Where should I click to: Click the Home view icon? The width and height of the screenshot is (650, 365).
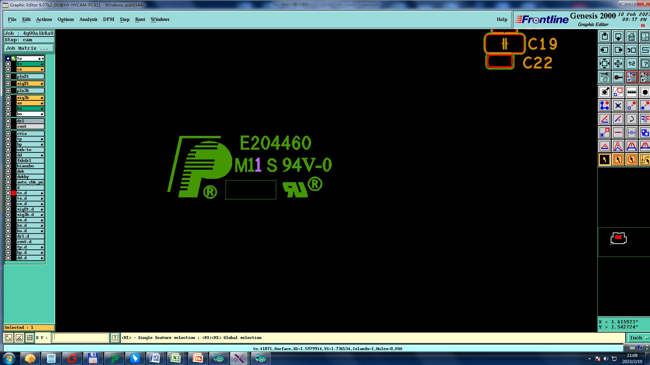click(631, 36)
